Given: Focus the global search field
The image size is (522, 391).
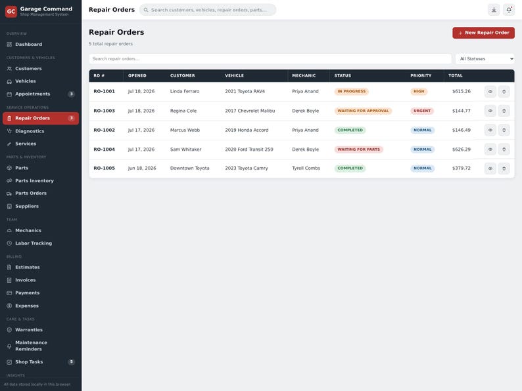Looking at the screenshot, I should point(208,10).
